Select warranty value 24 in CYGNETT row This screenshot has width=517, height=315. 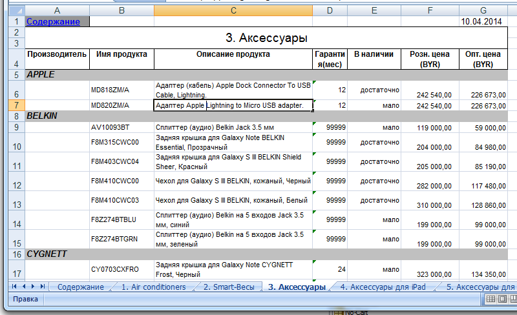click(x=330, y=270)
